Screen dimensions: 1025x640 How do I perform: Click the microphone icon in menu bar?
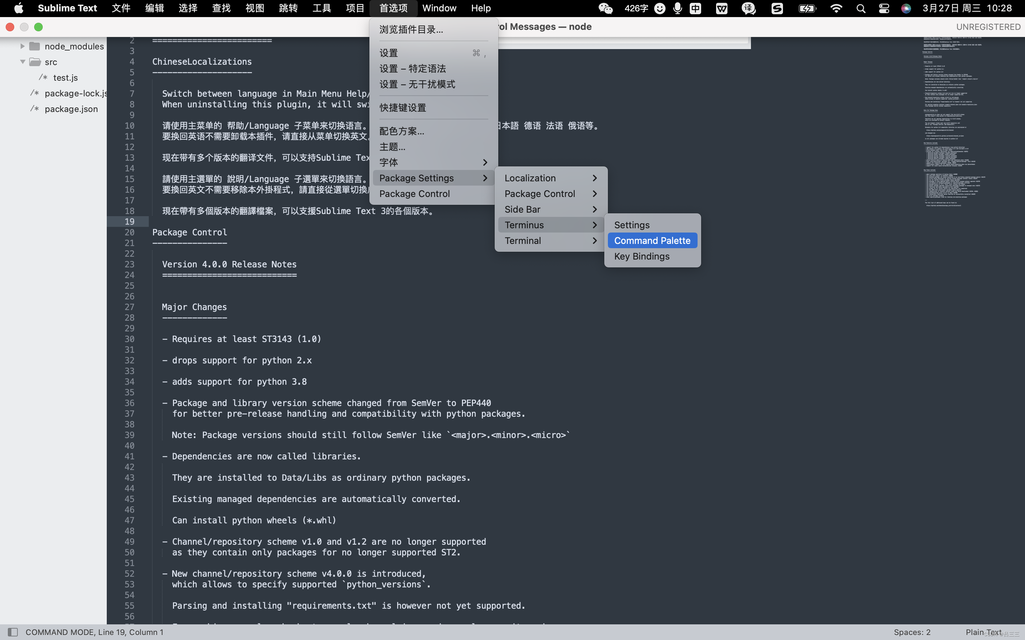[x=677, y=8]
